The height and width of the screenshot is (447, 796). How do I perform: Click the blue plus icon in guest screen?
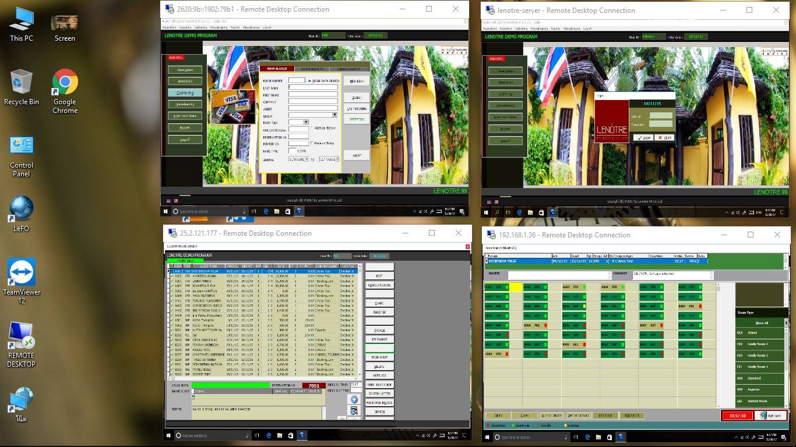[x=354, y=399]
